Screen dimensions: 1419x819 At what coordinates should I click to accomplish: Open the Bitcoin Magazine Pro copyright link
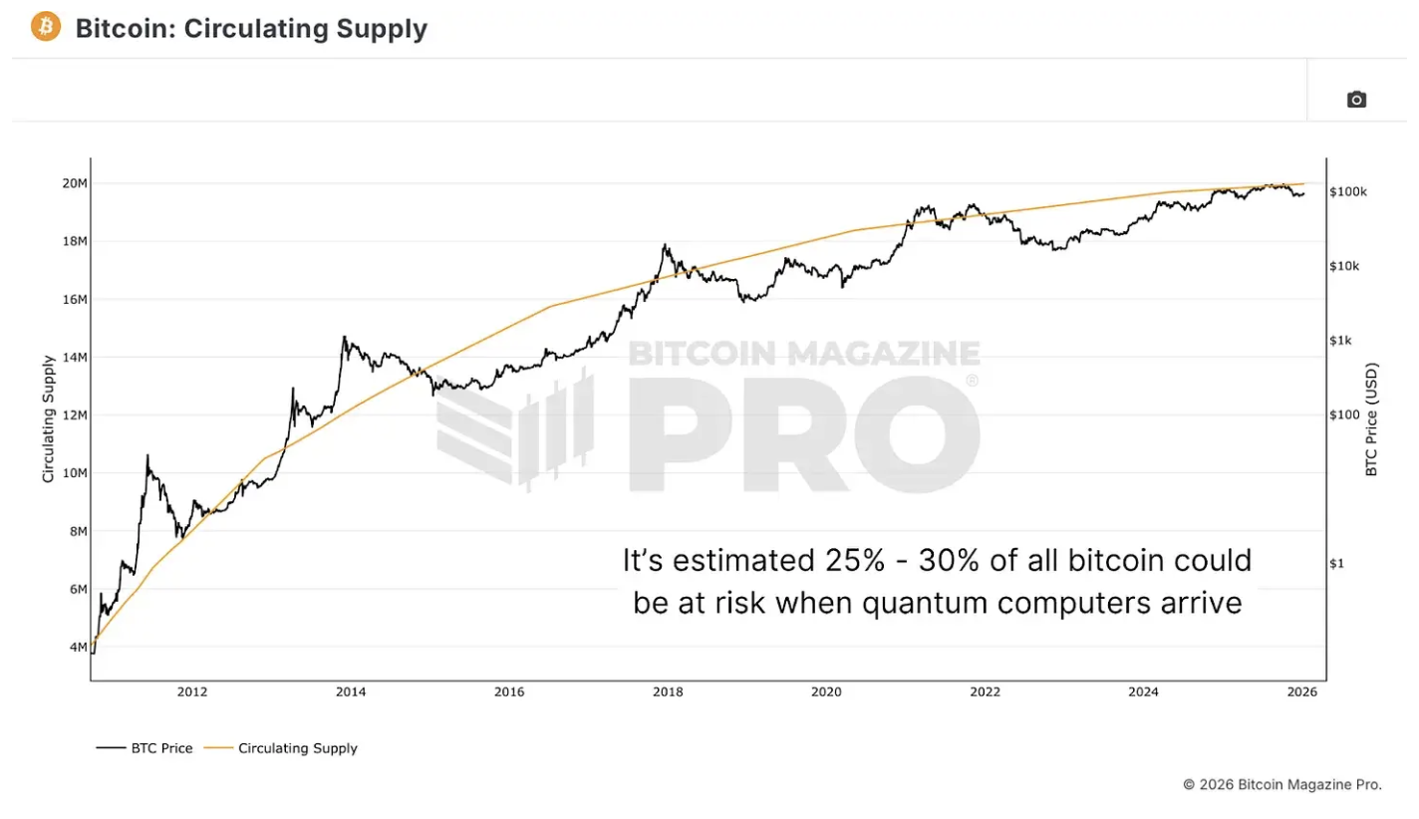click(x=1282, y=785)
